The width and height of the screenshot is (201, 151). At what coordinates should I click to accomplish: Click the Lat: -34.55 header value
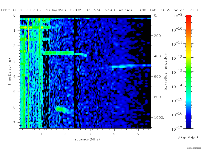pyautogui.click(x=160, y=10)
